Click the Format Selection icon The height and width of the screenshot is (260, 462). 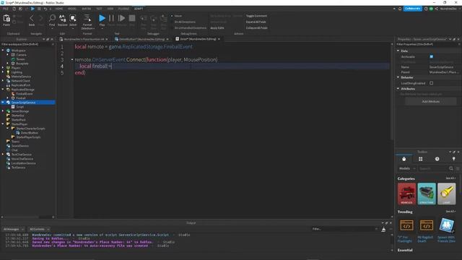click(87, 18)
